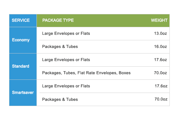
Task: Click the PACKAGE TYPE column header
Action: pyautogui.click(x=58, y=20)
